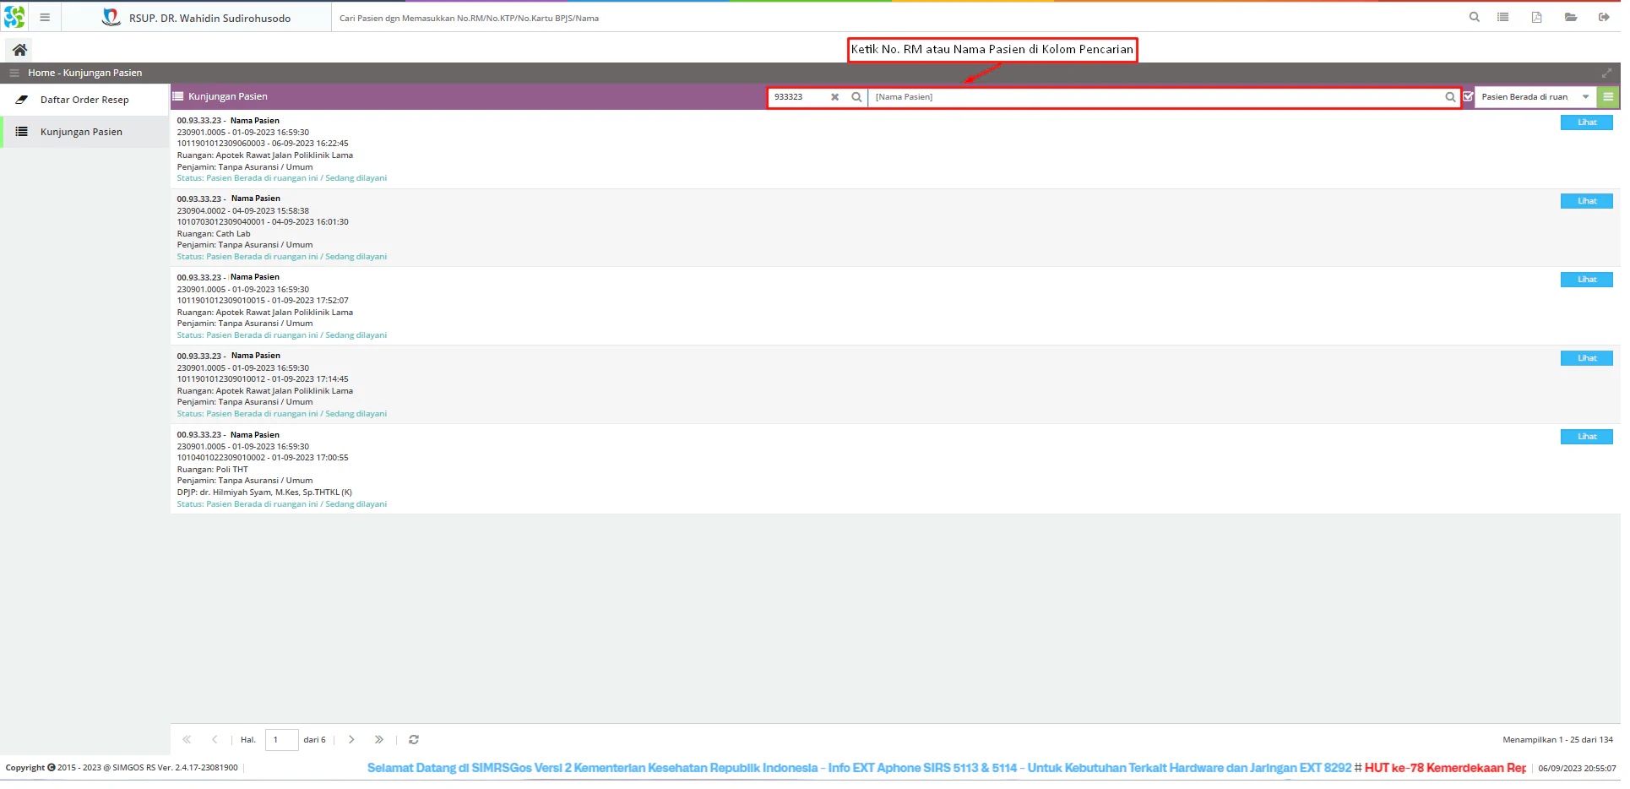Click the date 06/09/2023 in status bar
1630x789 pixels.
tap(1558, 769)
